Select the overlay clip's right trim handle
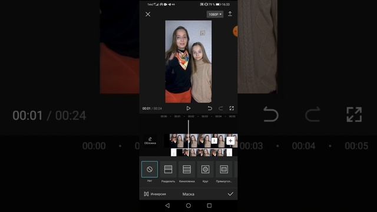 coord(229,153)
